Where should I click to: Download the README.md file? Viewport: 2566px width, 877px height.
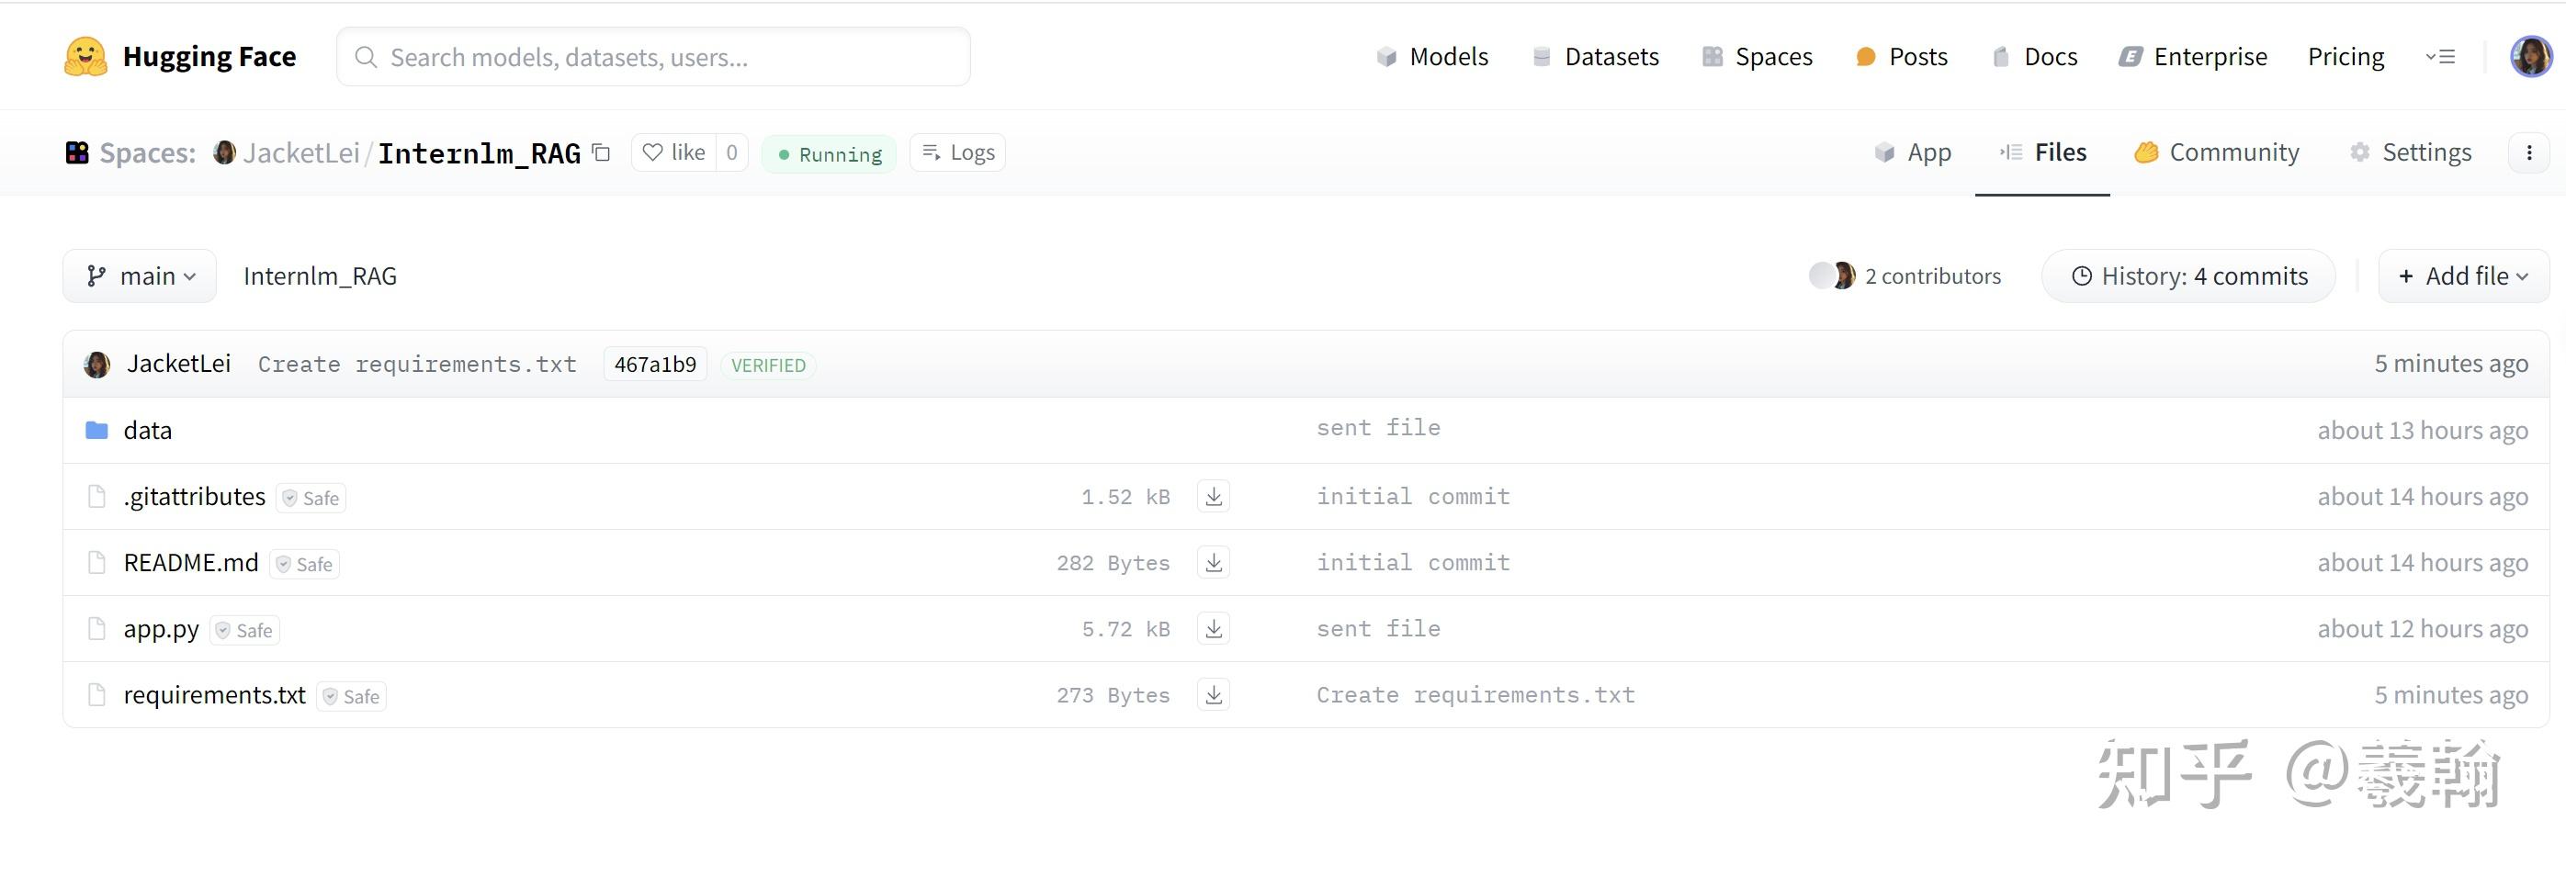[x=1214, y=562]
